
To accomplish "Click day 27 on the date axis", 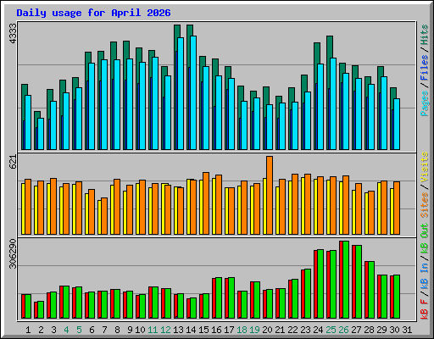I will (356, 330).
